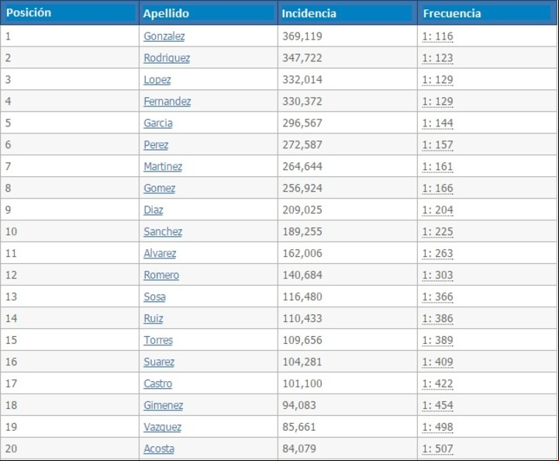Open the Ruiz surname link
Image resolution: width=559 pixels, height=461 pixels.
click(154, 318)
